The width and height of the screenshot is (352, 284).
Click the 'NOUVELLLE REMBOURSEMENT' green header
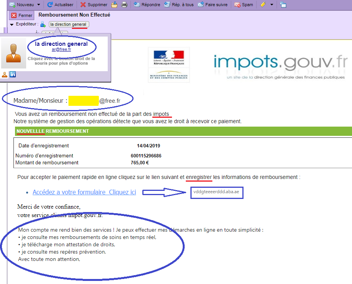(184, 131)
